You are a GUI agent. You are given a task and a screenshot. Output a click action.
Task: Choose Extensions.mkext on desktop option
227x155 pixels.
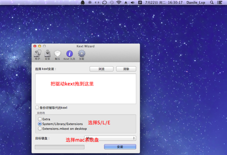point(40,129)
